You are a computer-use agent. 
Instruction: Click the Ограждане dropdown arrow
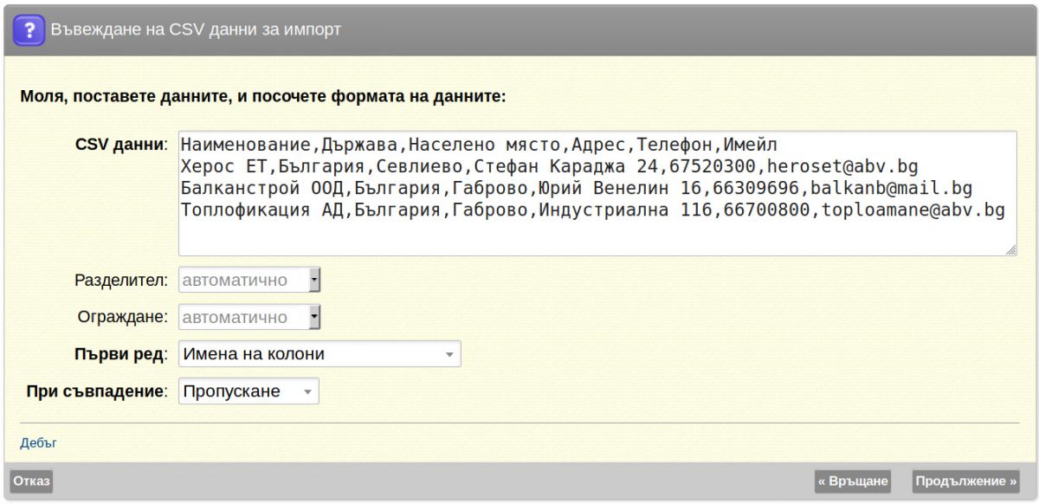(x=314, y=317)
